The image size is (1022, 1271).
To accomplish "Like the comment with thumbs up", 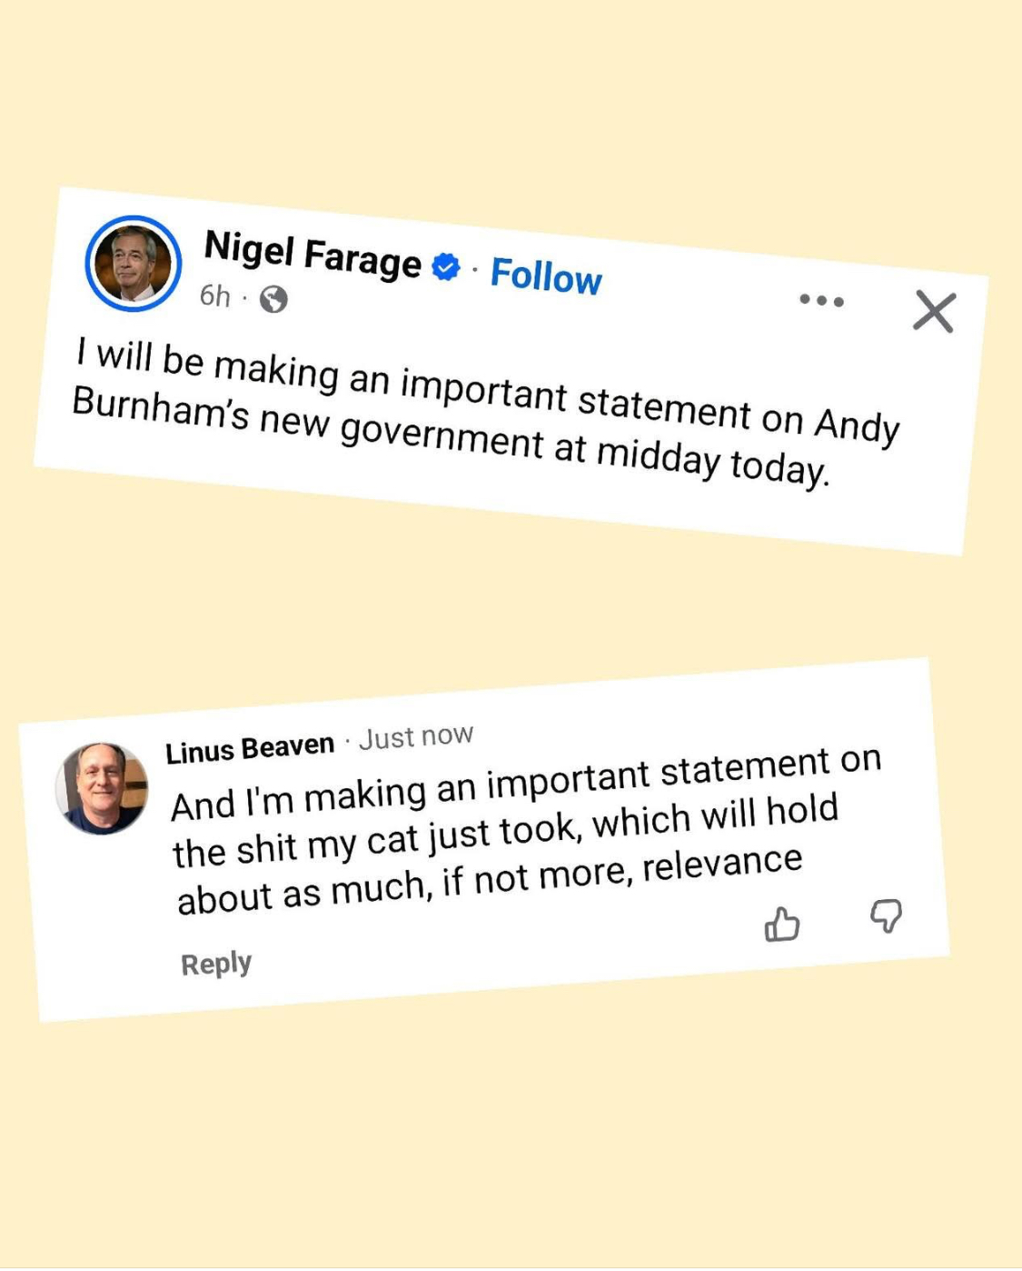I will tap(781, 925).
